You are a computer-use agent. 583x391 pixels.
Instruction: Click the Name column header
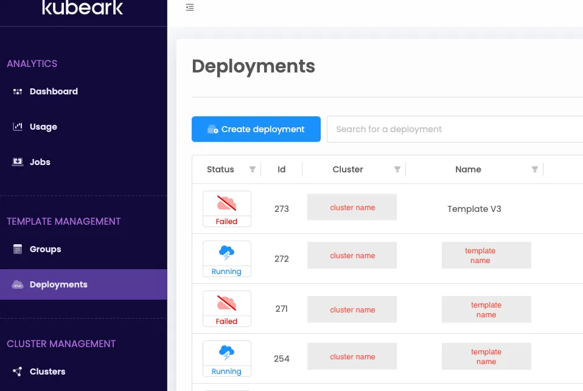[468, 169]
